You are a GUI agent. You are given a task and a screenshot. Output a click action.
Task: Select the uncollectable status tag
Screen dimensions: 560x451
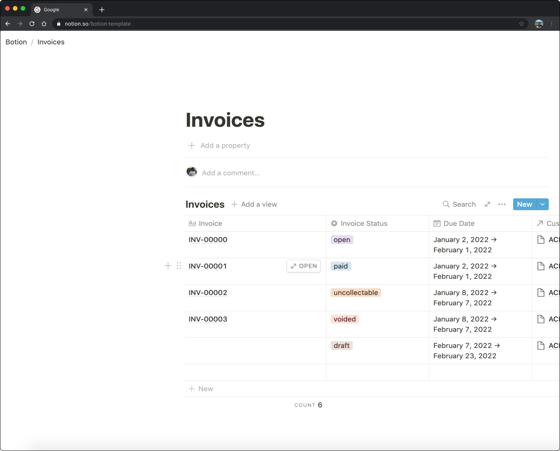click(x=355, y=293)
